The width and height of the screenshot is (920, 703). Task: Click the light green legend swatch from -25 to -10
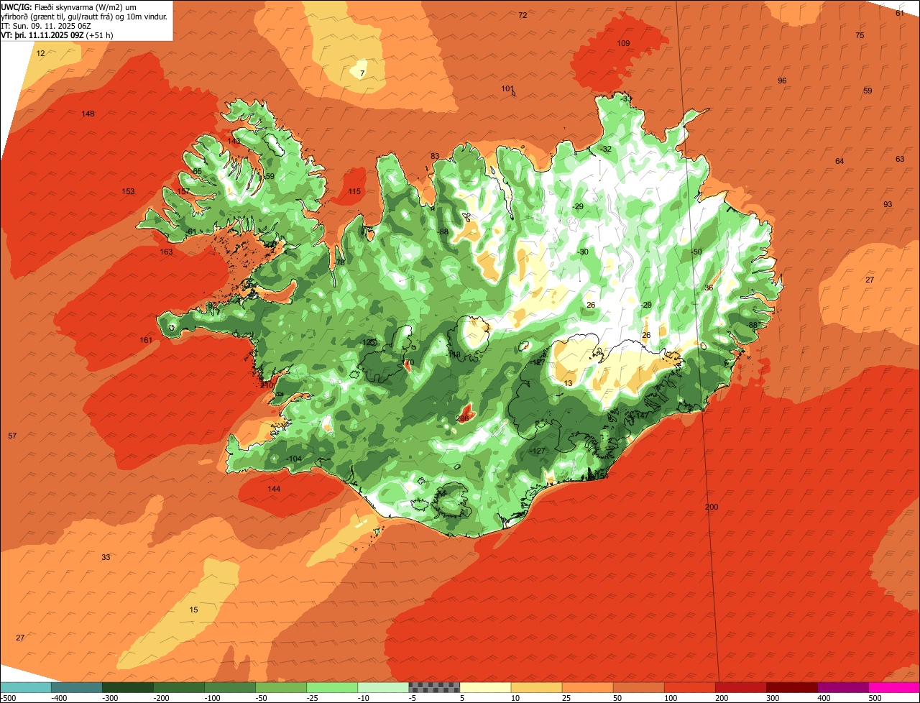click(x=332, y=686)
